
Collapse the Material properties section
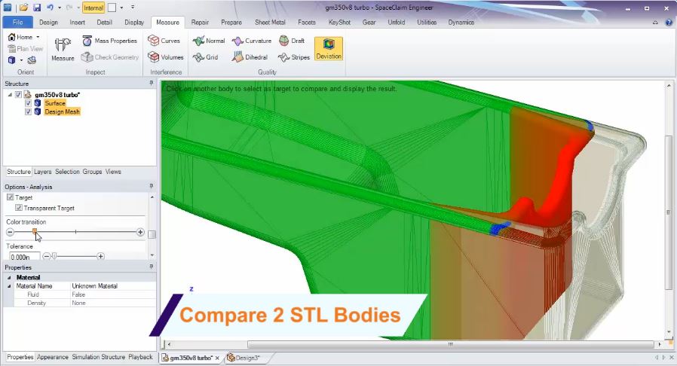tap(9, 278)
